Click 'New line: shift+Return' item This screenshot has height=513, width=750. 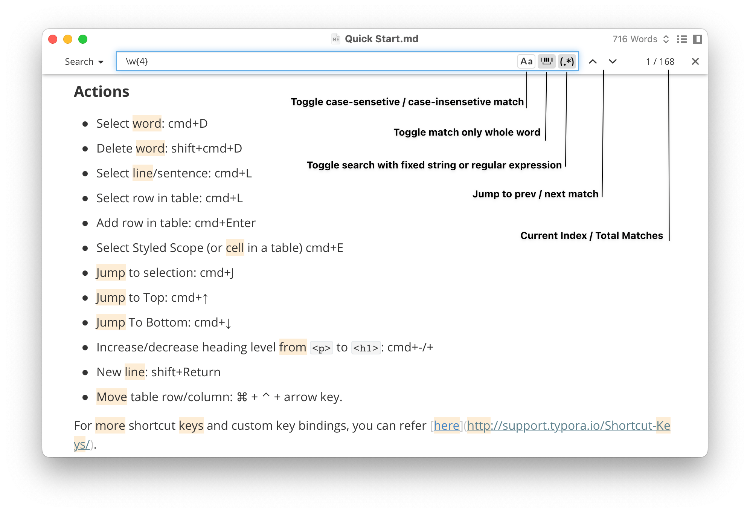coord(159,372)
